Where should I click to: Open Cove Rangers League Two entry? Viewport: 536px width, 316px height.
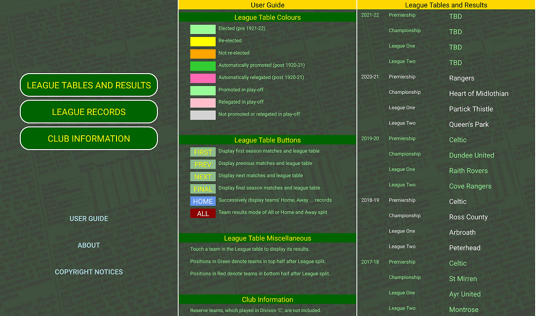tap(447, 186)
